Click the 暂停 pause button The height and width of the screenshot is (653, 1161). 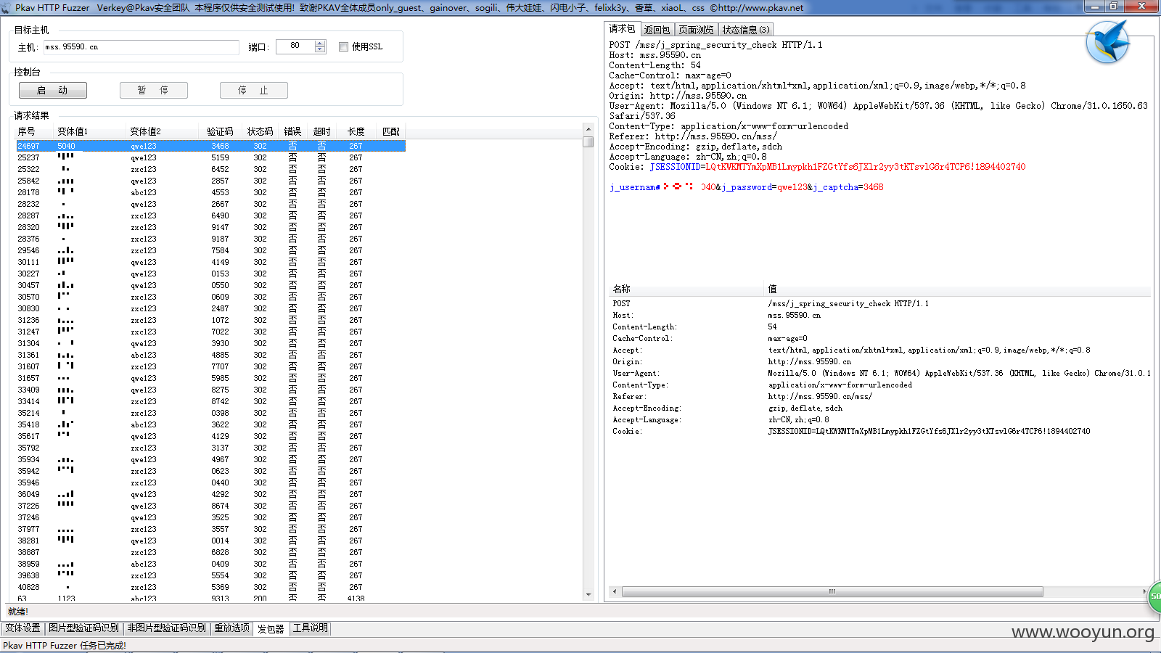point(153,90)
